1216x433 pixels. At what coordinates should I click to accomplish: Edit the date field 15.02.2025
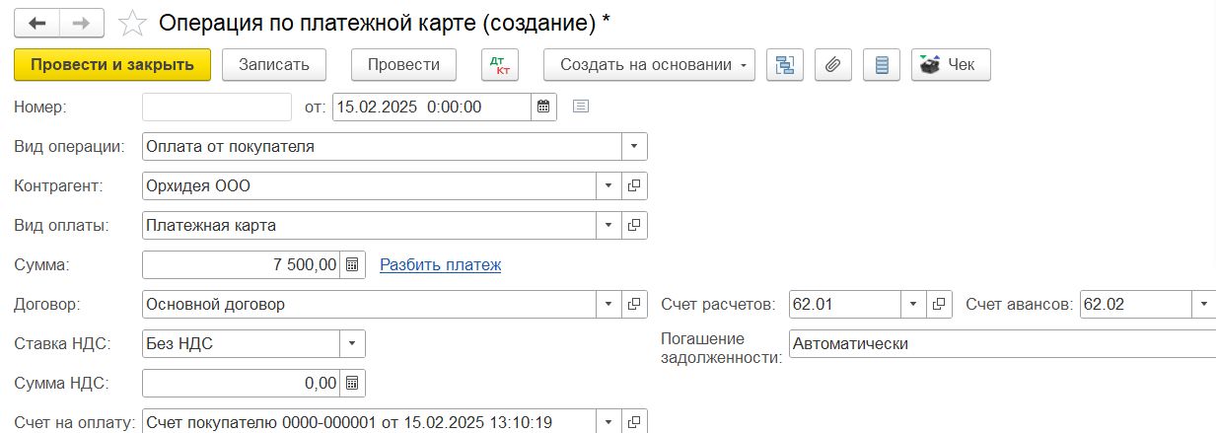pos(433,107)
